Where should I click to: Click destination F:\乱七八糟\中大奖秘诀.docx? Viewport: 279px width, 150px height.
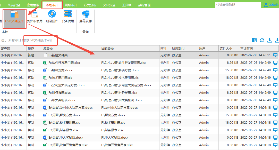(x=122, y=100)
